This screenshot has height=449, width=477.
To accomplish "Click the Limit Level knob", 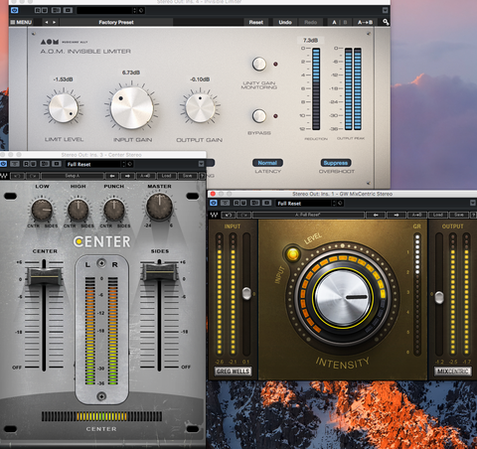I will point(64,107).
